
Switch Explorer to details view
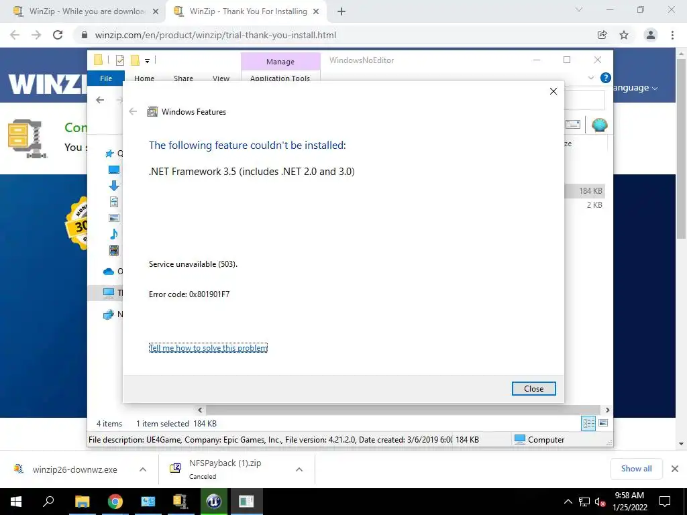588,423
